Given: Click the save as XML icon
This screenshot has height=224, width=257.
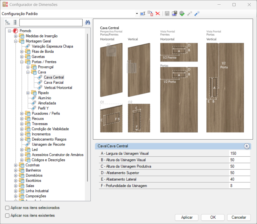Looking at the screenshot, I should pos(174,14).
